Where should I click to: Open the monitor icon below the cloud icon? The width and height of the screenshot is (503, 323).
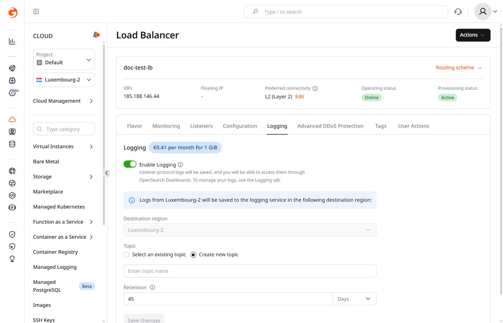click(x=12, y=132)
